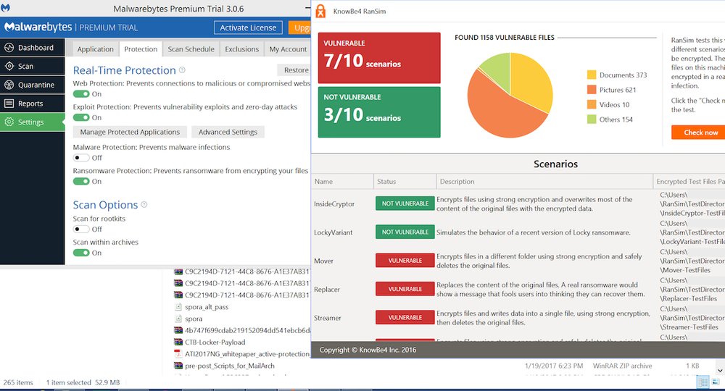725x391 pixels.
Task: Select pre-post_Scripts_for_MailArch archive icon
Action: click(178, 366)
